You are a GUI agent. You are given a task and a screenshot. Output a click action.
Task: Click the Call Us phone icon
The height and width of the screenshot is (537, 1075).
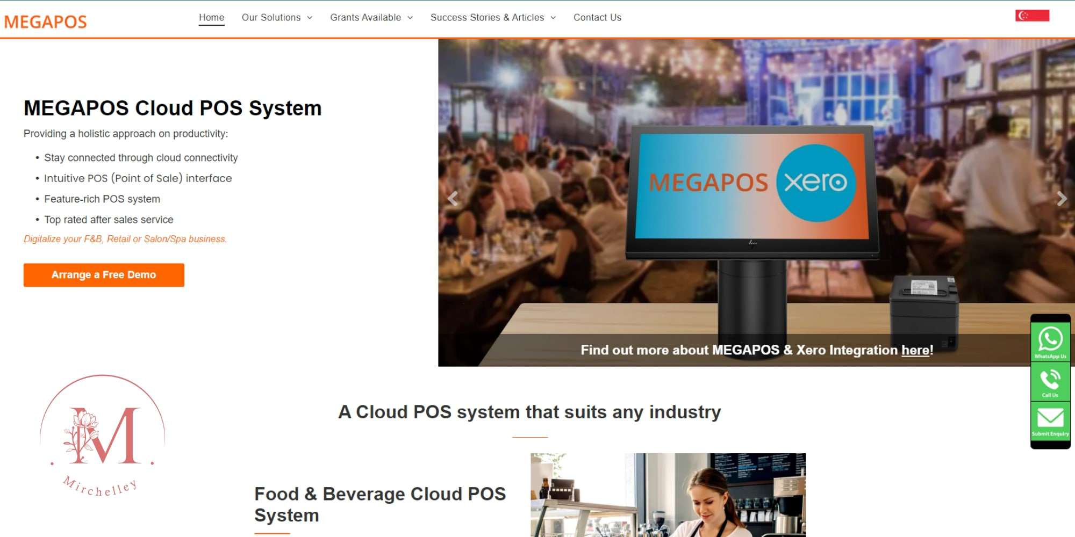coord(1050,382)
